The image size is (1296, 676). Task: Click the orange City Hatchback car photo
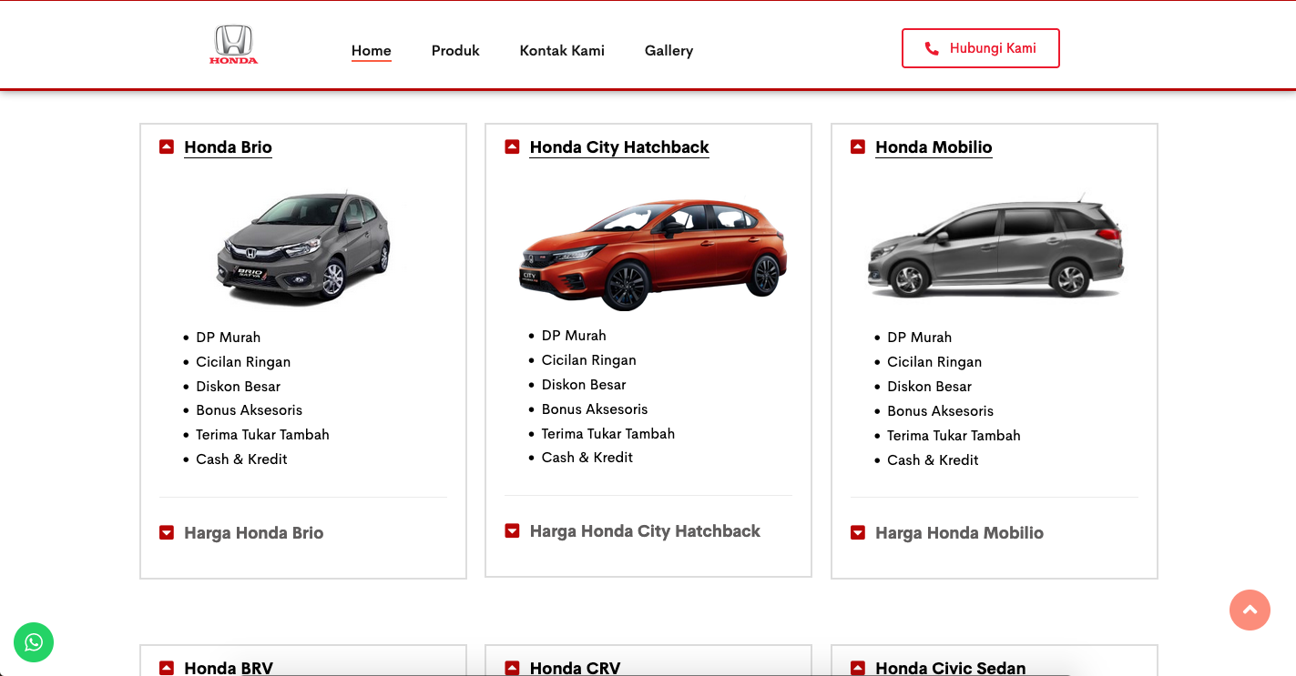point(652,253)
